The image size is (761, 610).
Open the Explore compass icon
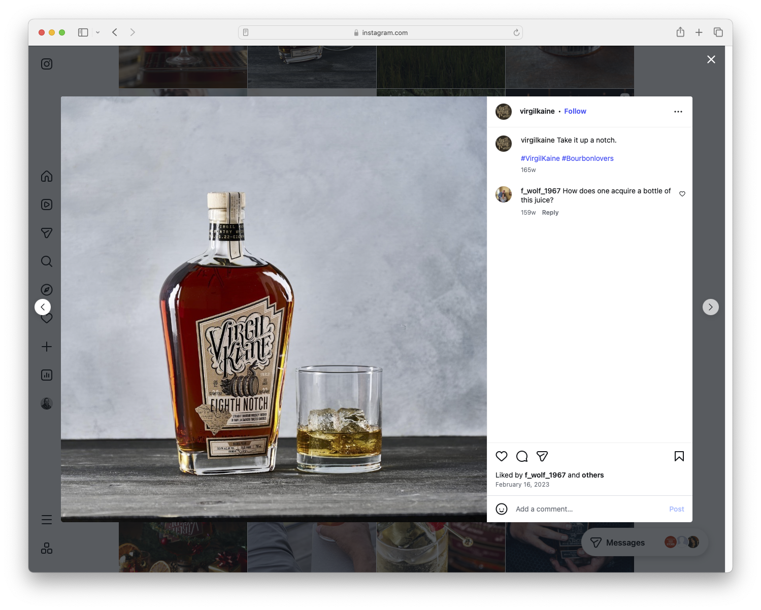point(46,289)
